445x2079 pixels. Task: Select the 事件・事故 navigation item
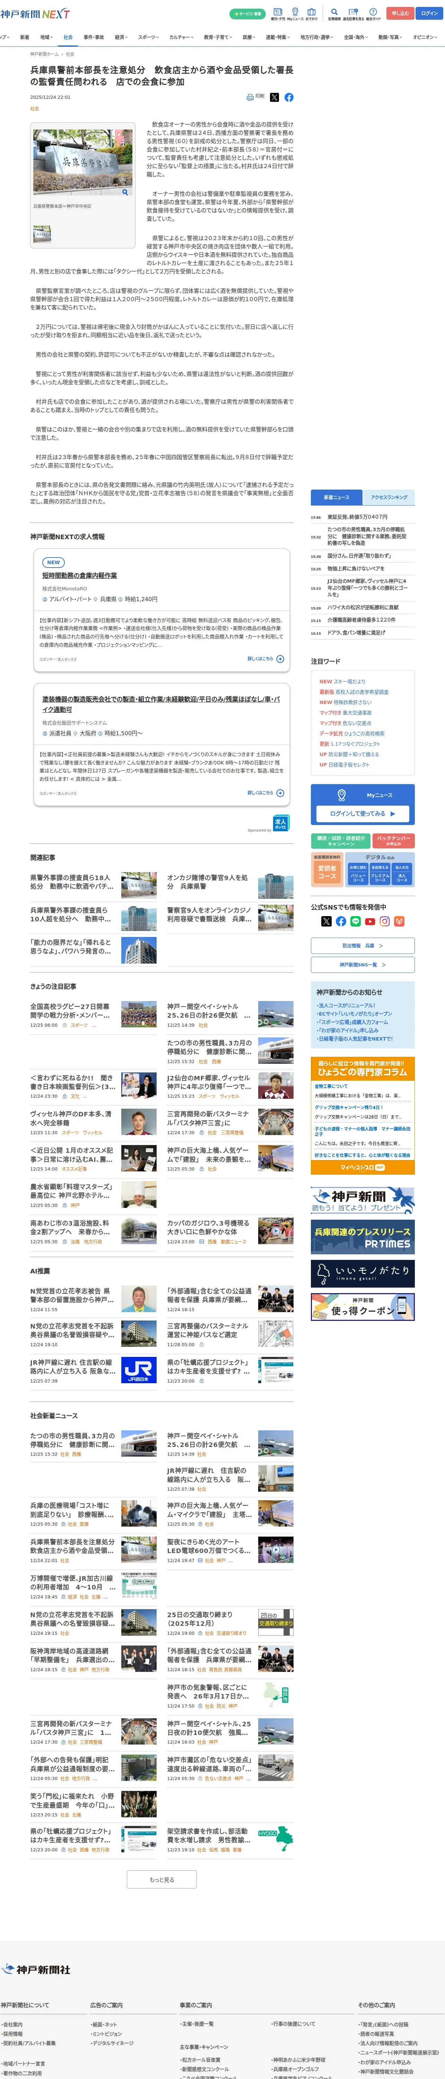94,37
